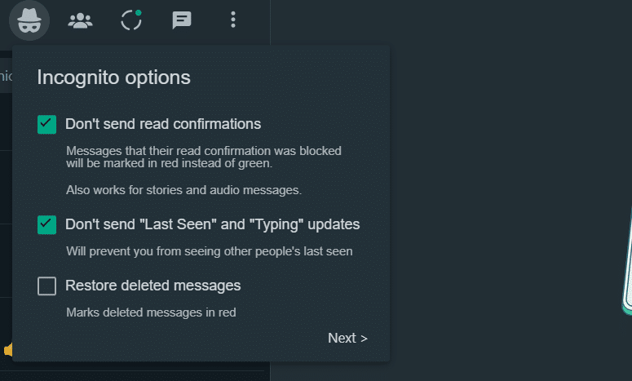Screen dimensions: 632x381
Task: Click the "Marks deleted messages in red" description
Action: pos(151,312)
